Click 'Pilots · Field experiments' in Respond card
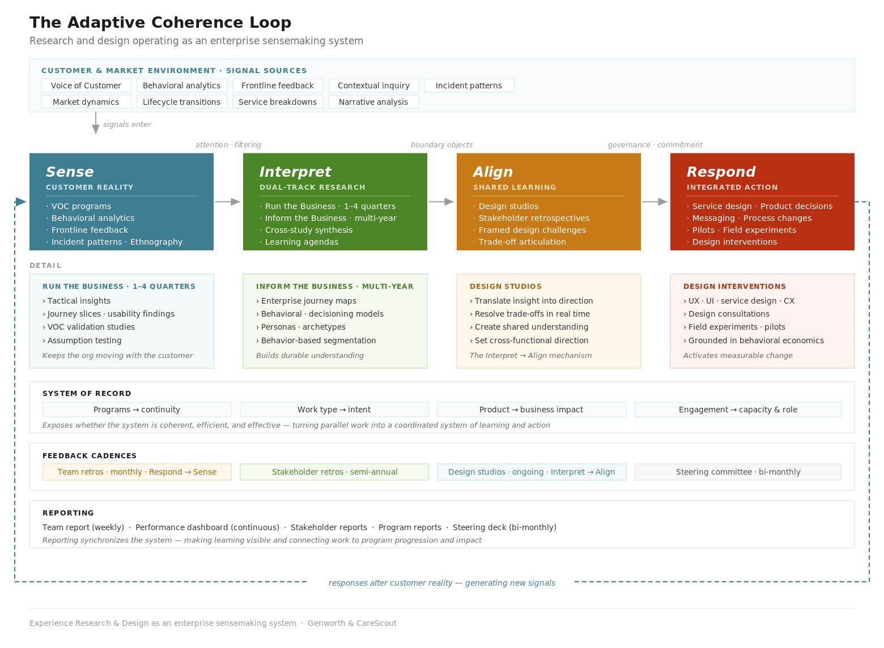 coord(744,230)
